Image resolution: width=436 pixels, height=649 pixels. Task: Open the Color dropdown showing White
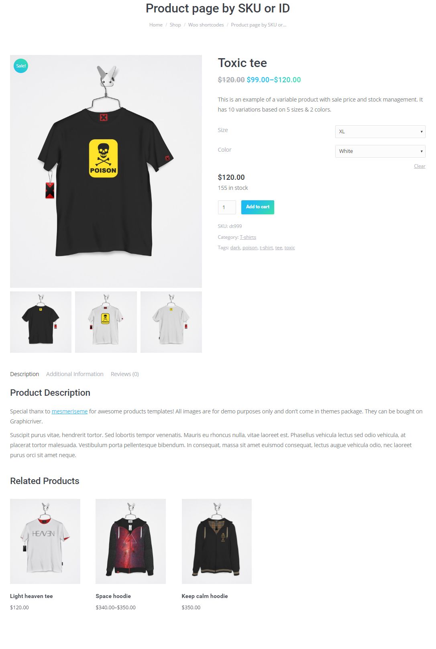380,151
